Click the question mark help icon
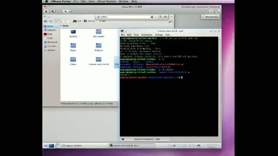278x156 pixels. coord(160,17)
